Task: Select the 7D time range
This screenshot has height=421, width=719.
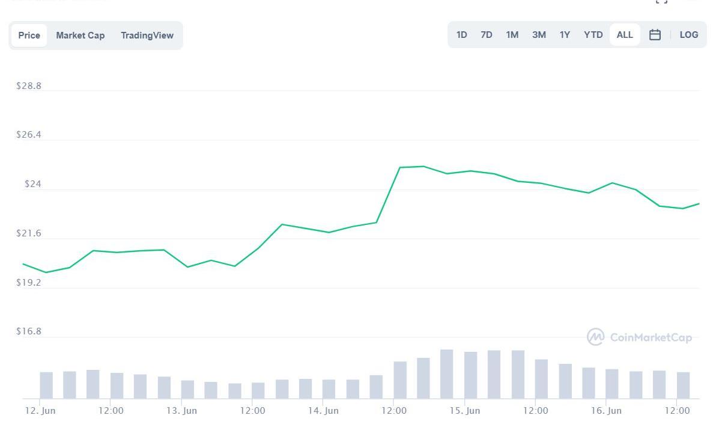Action: click(487, 35)
